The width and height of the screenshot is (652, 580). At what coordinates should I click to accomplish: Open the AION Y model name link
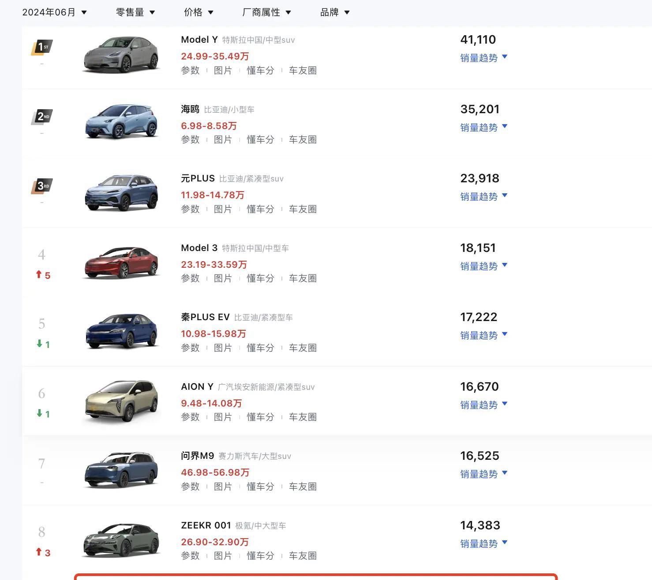click(x=197, y=387)
